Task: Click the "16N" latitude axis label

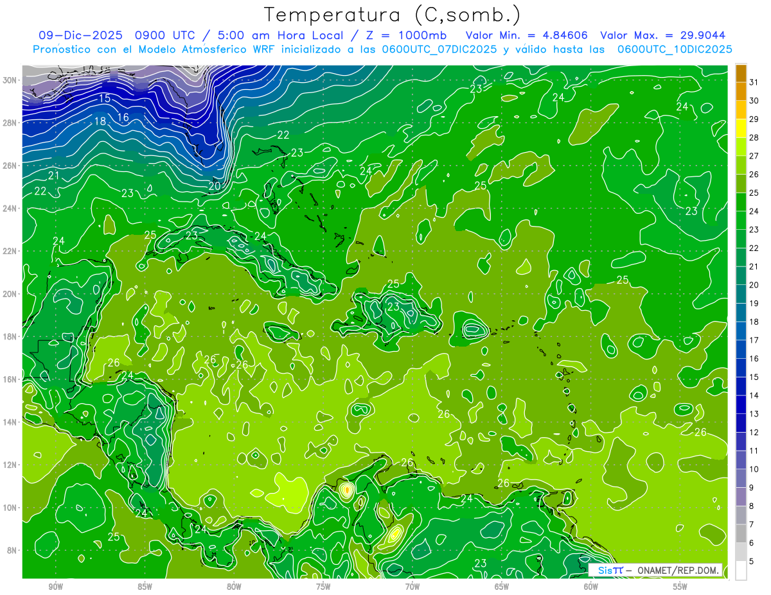Action: coord(11,379)
